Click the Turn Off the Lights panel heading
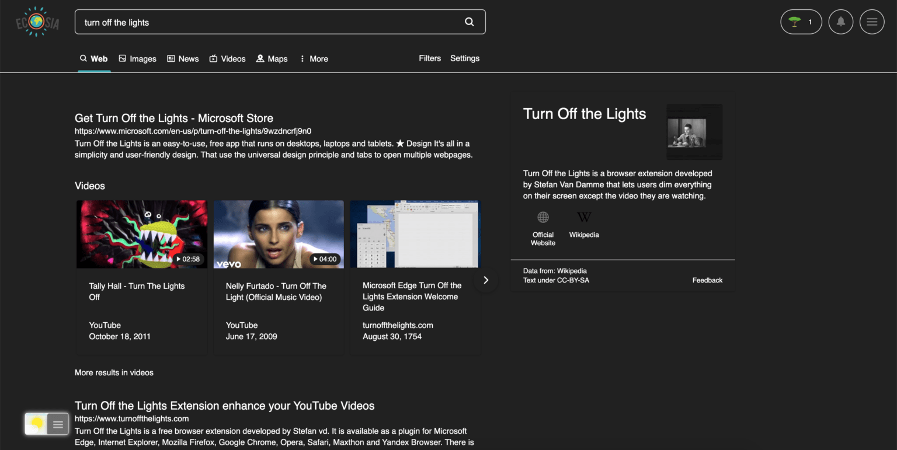The width and height of the screenshot is (897, 450). [x=585, y=114]
